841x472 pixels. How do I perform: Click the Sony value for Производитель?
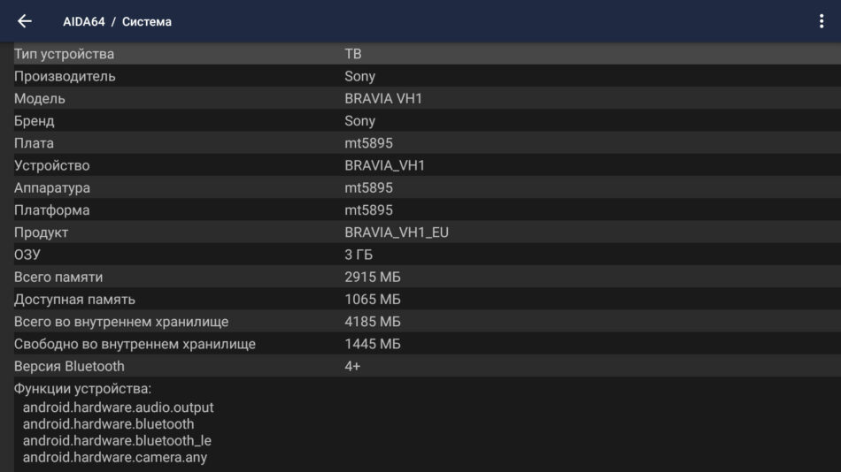[360, 77]
